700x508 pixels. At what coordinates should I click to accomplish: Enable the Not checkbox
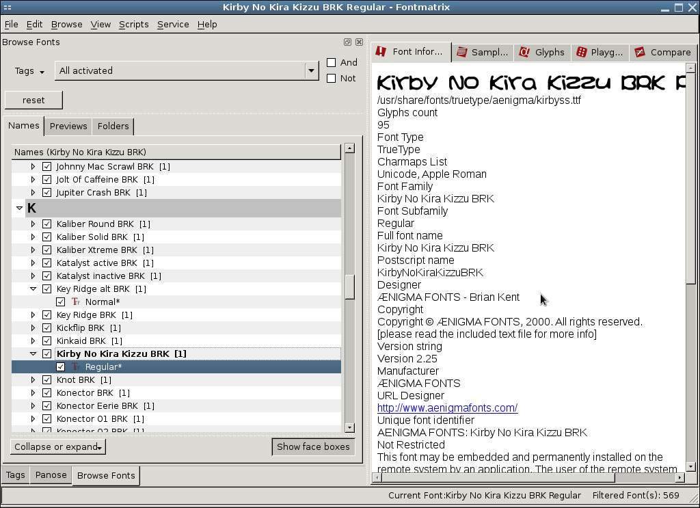332,78
